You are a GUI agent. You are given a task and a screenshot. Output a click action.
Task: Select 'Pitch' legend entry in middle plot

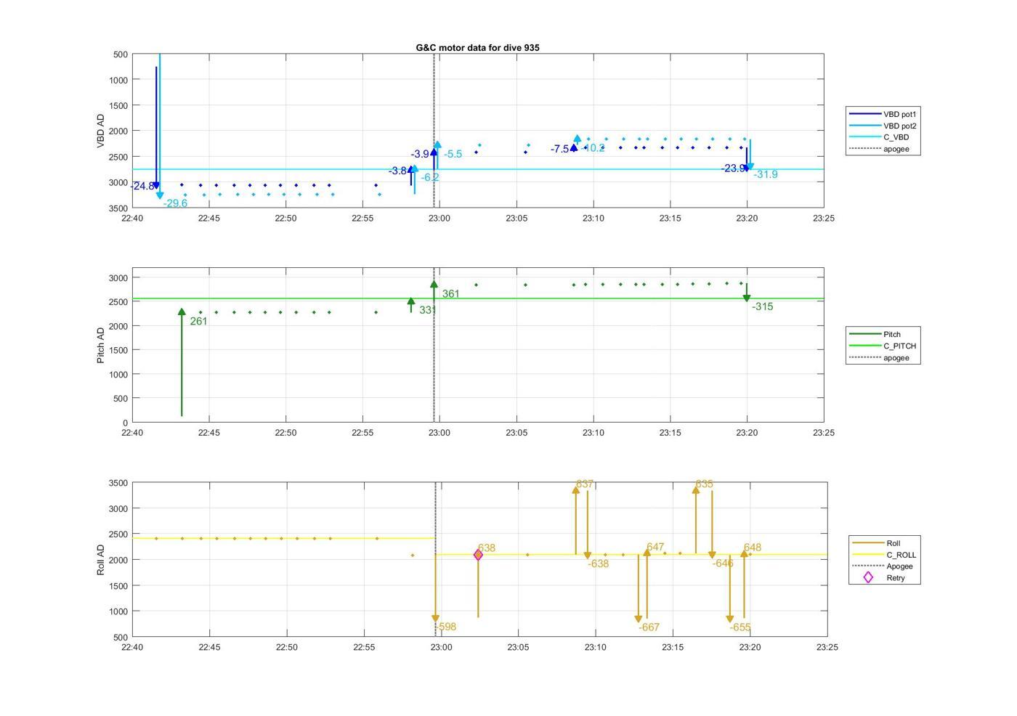tap(875, 334)
